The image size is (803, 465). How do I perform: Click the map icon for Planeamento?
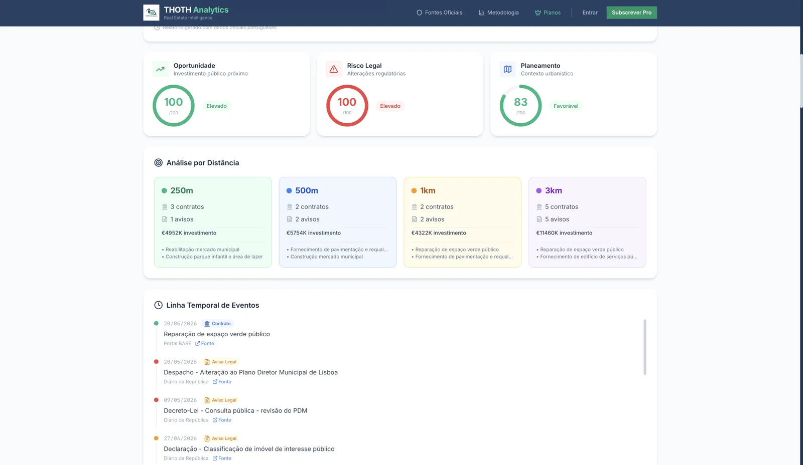point(507,69)
